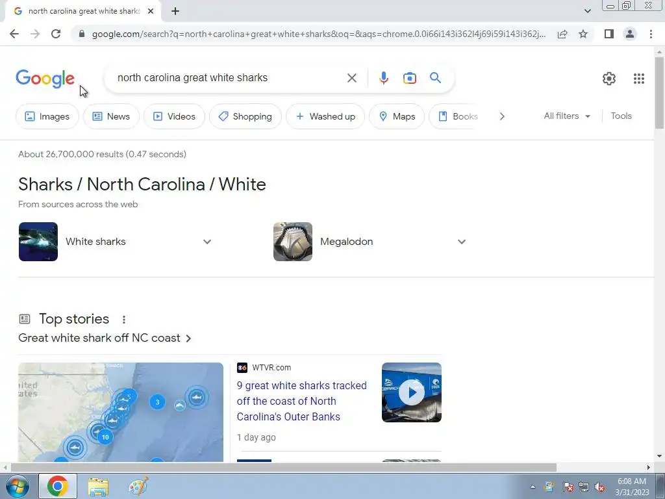665x499 pixels.
Task: Open the Chrome profile menu
Action: point(630,34)
